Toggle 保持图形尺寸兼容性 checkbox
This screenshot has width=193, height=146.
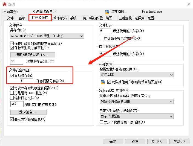[x=12, y=48]
